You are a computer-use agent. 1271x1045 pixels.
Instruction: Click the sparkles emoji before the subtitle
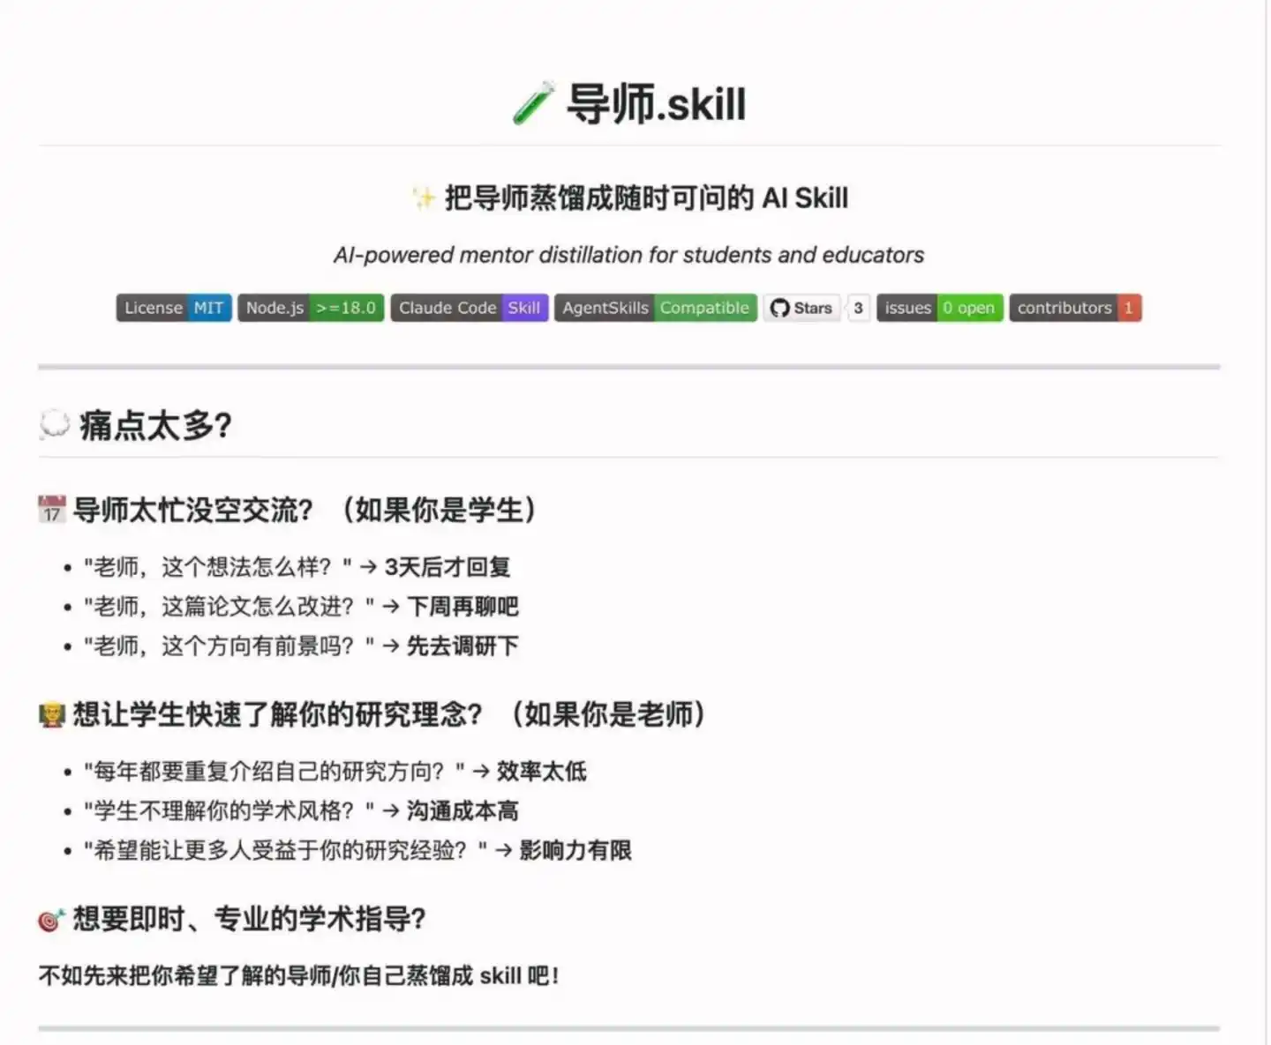click(x=424, y=198)
